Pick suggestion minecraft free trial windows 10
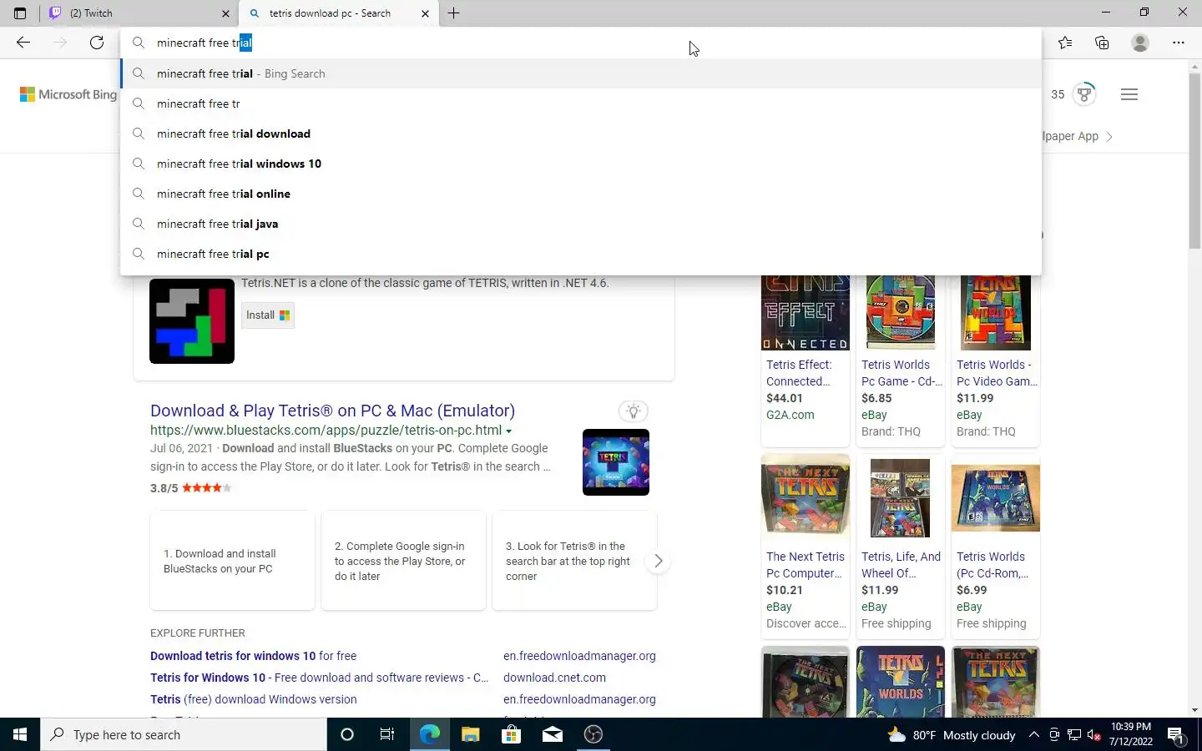This screenshot has height=751, width=1202. tap(581, 164)
